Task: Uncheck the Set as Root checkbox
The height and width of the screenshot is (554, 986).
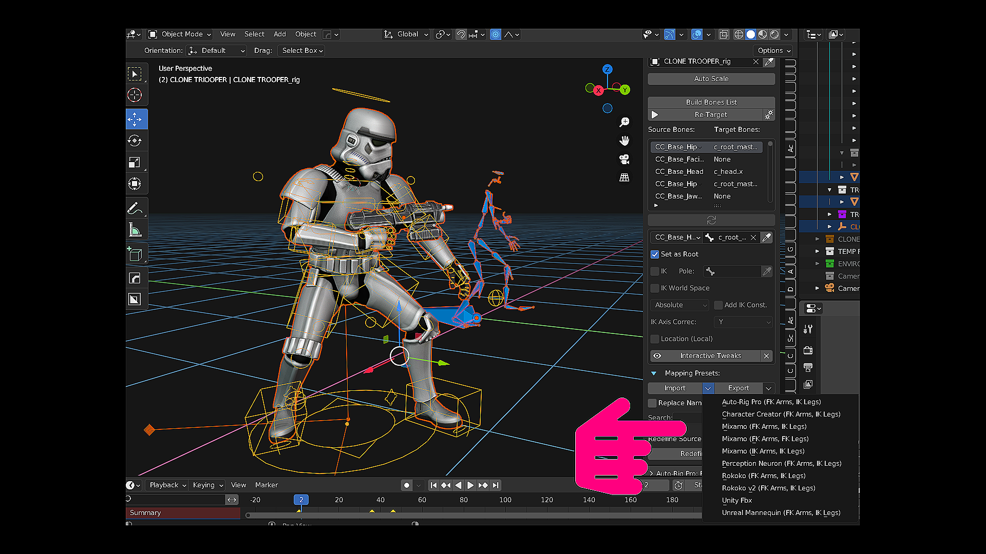Action: [x=655, y=254]
